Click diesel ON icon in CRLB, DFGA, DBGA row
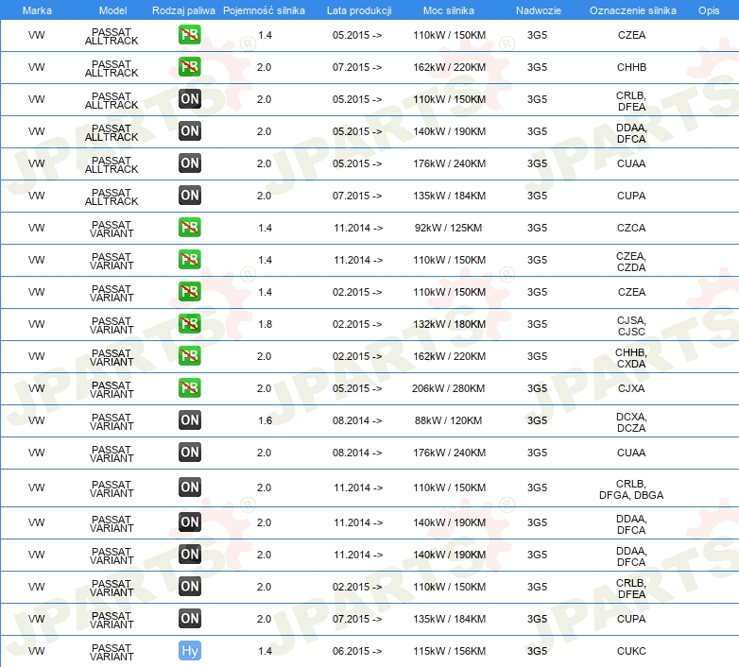The width and height of the screenshot is (739, 667). [189, 487]
